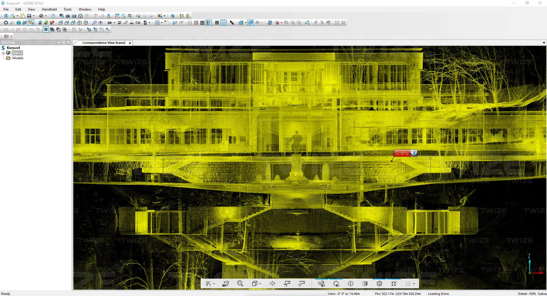Open the print button dropdown arrow
The width and height of the screenshot is (547, 296).
(x=46, y=16)
